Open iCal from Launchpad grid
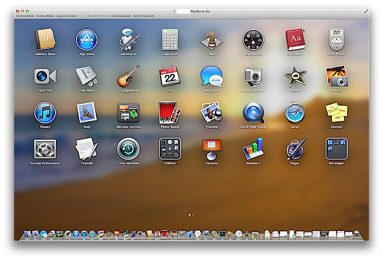 [170, 76]
